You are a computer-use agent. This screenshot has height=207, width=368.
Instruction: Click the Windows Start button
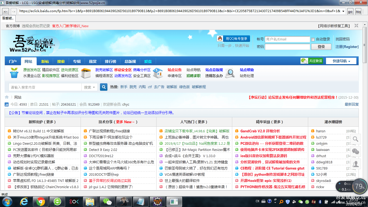click(7, 202)
